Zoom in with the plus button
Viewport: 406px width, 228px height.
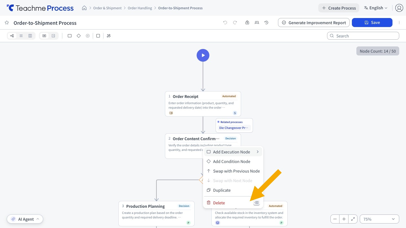coord(344,219)
